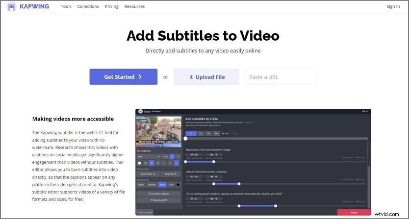The image size is (409, 219).
Task: Click Duplicate for the zombie Jonathan subtitle
Action: (x=348, y=179)
